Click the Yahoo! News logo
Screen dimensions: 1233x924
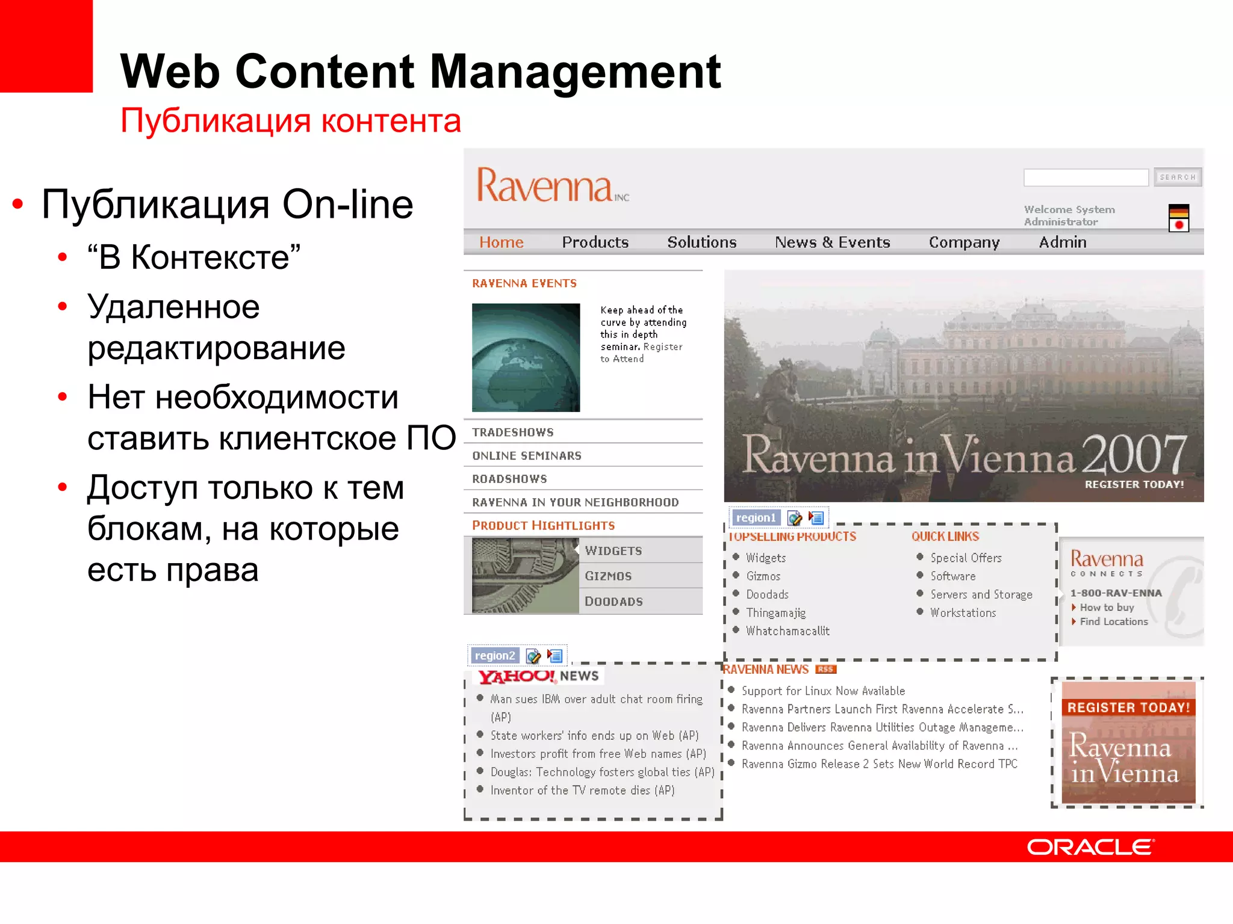point(539,676)
